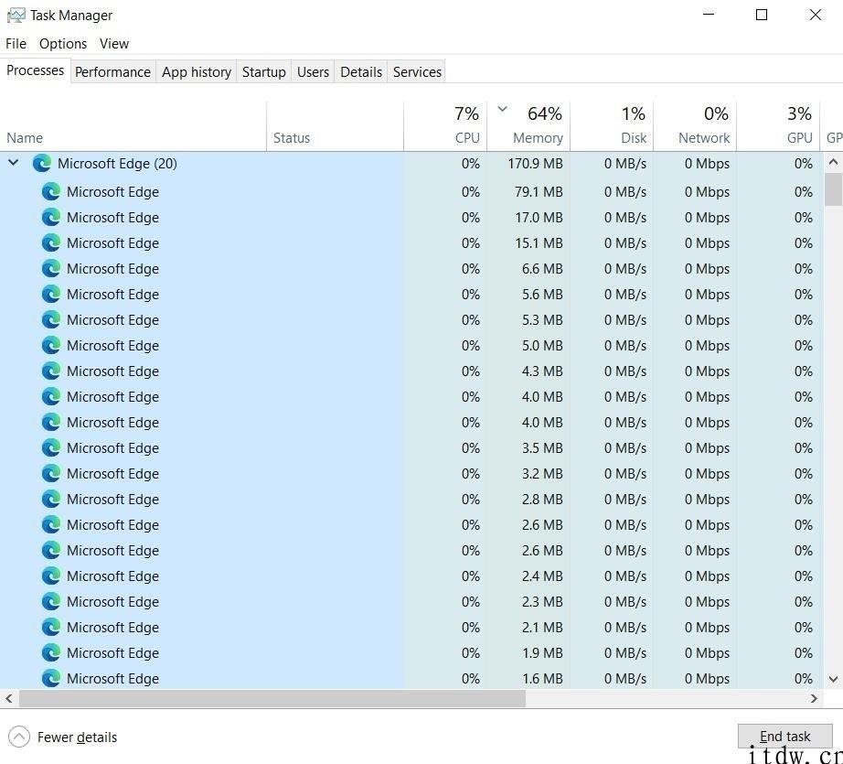
Task: Sort by the Status column header
Action: [x=335, y=127]
